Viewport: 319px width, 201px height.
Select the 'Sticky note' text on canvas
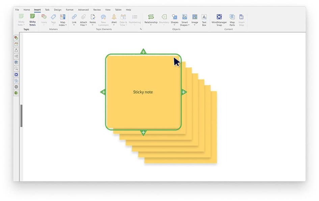(x=143, y=92)
